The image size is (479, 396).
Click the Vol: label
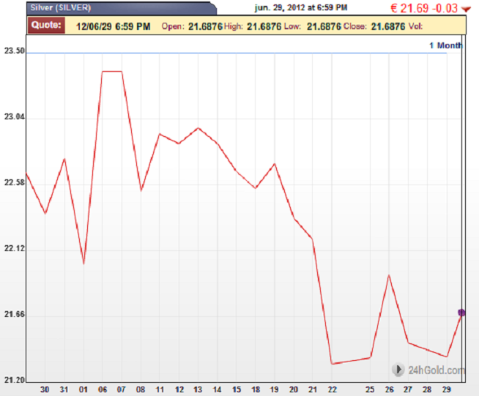click(415, 26)
